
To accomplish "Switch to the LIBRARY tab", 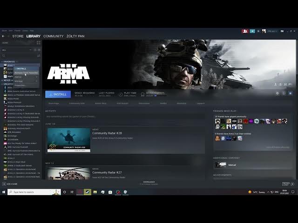I will pos(34,36).
